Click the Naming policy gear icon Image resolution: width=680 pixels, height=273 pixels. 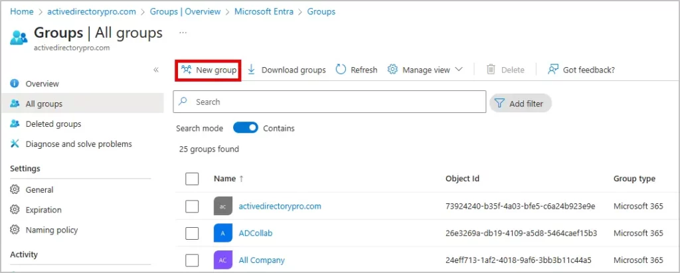tap(15, 230)
